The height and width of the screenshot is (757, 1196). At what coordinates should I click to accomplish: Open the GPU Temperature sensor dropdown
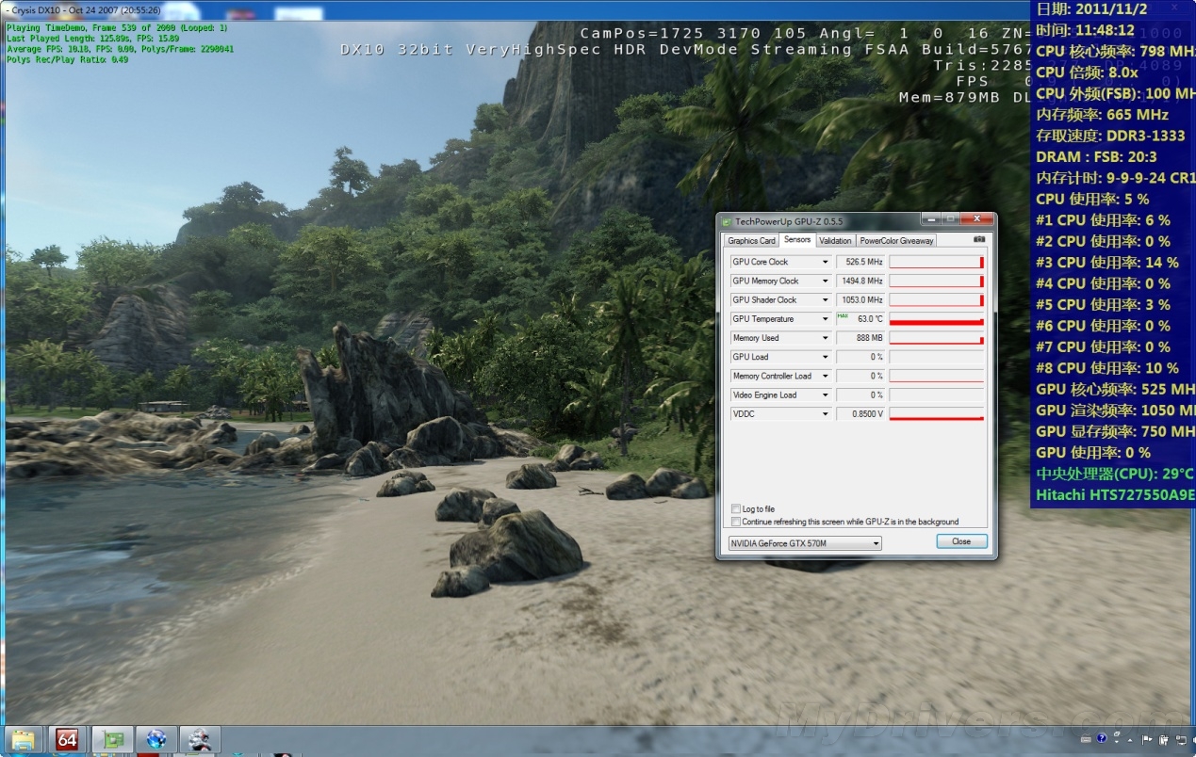[x=825, y=319]
